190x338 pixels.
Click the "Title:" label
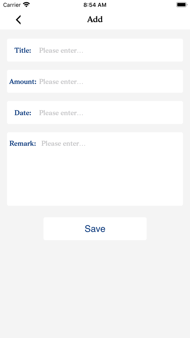click(x=23, y=50)
